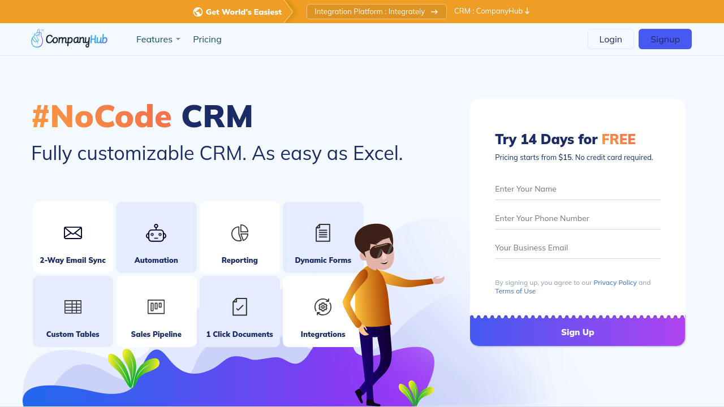The image size is (724, 407).
Task: Click the 2-Way Email Sync envelope icon
Action: [73, 233]
